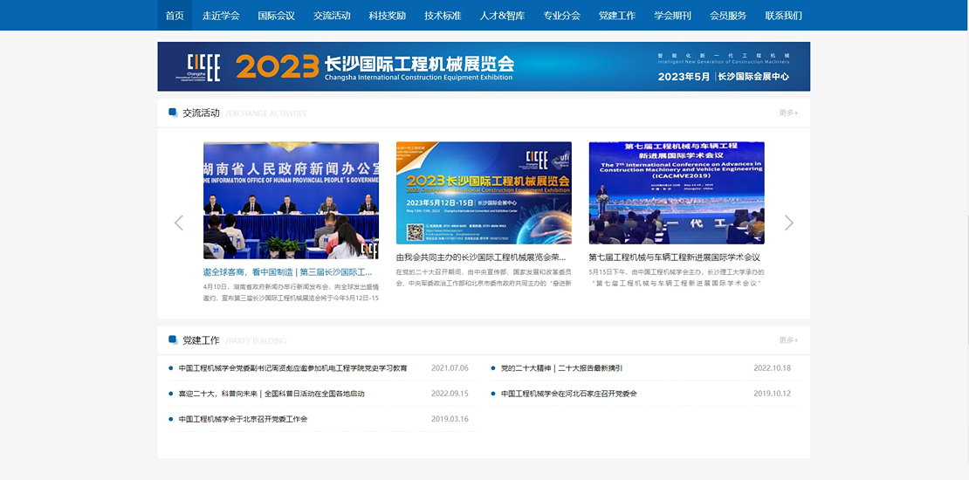Open the 首页 menu item

point(175,15)
